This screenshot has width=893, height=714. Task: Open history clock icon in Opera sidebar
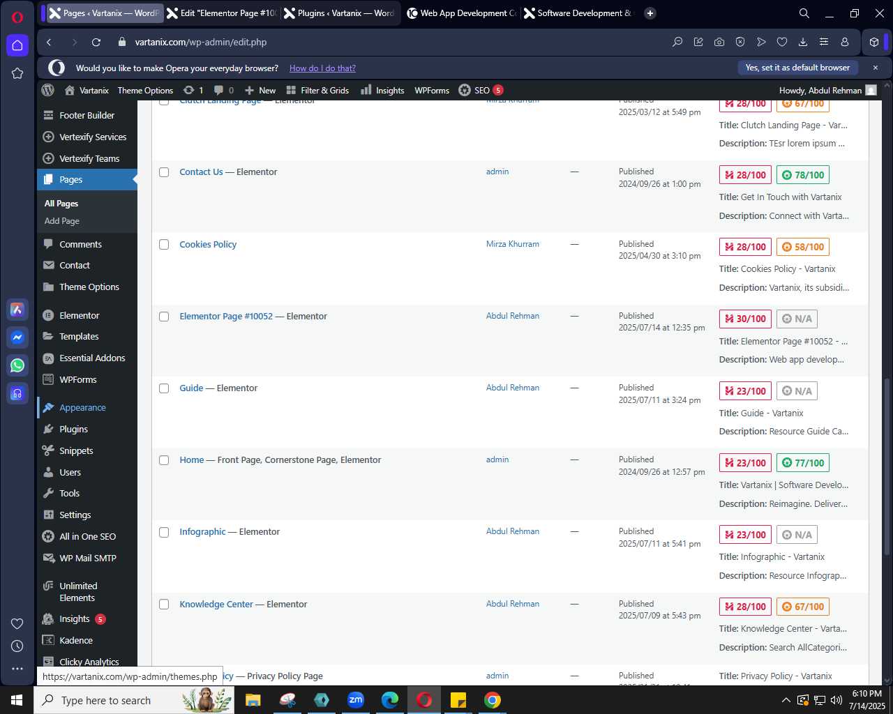click(x=17, y=646)
